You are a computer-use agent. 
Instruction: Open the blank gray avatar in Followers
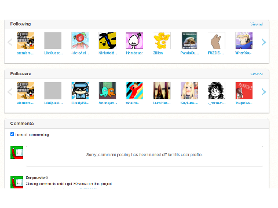pos(53,91)
